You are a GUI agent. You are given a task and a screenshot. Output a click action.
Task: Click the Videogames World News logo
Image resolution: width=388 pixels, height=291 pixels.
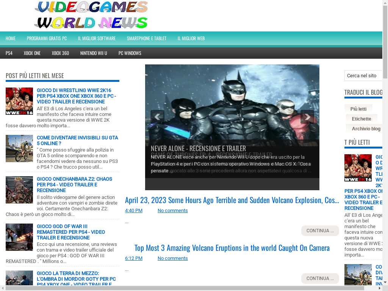point(91,15)
